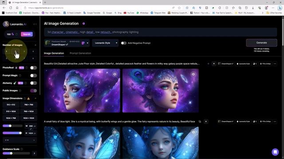Collapse the Leonardo.Ai sidebar arrow
Image resolution: width=284 pixels, height=159 pixels.
pyautogui.click(x=35, y=24)
